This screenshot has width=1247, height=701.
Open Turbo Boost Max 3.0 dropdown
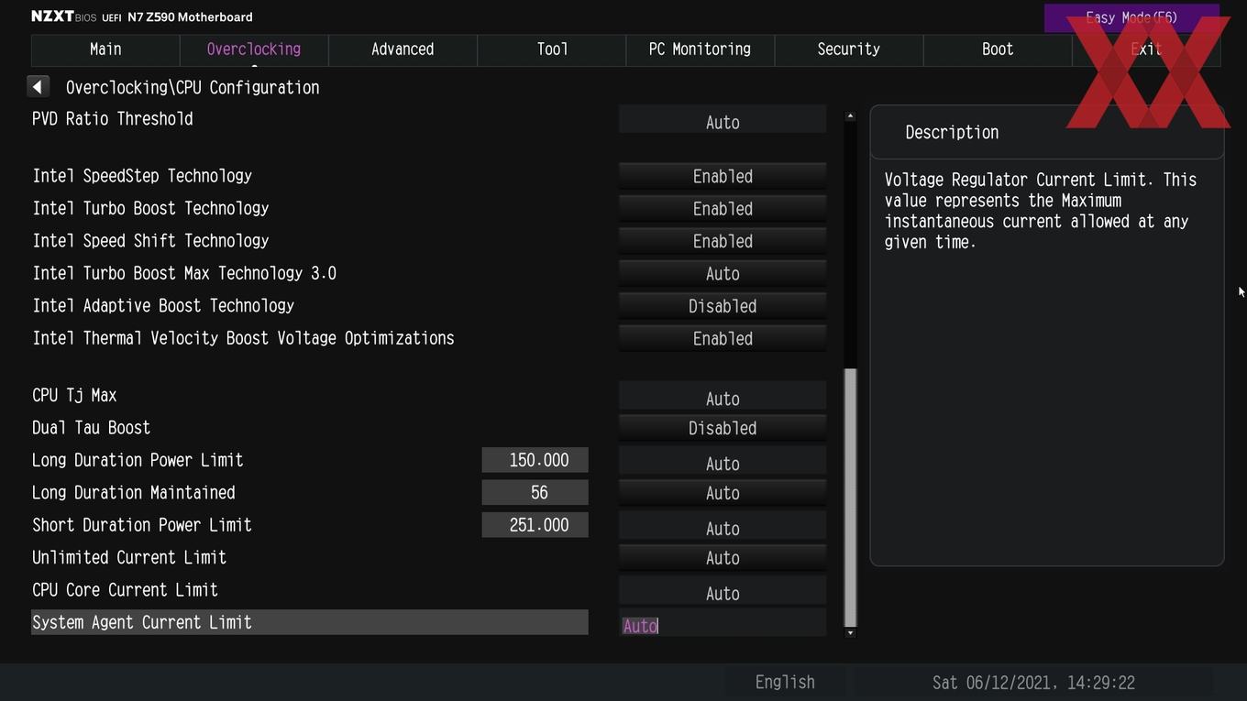coord(723,274)
